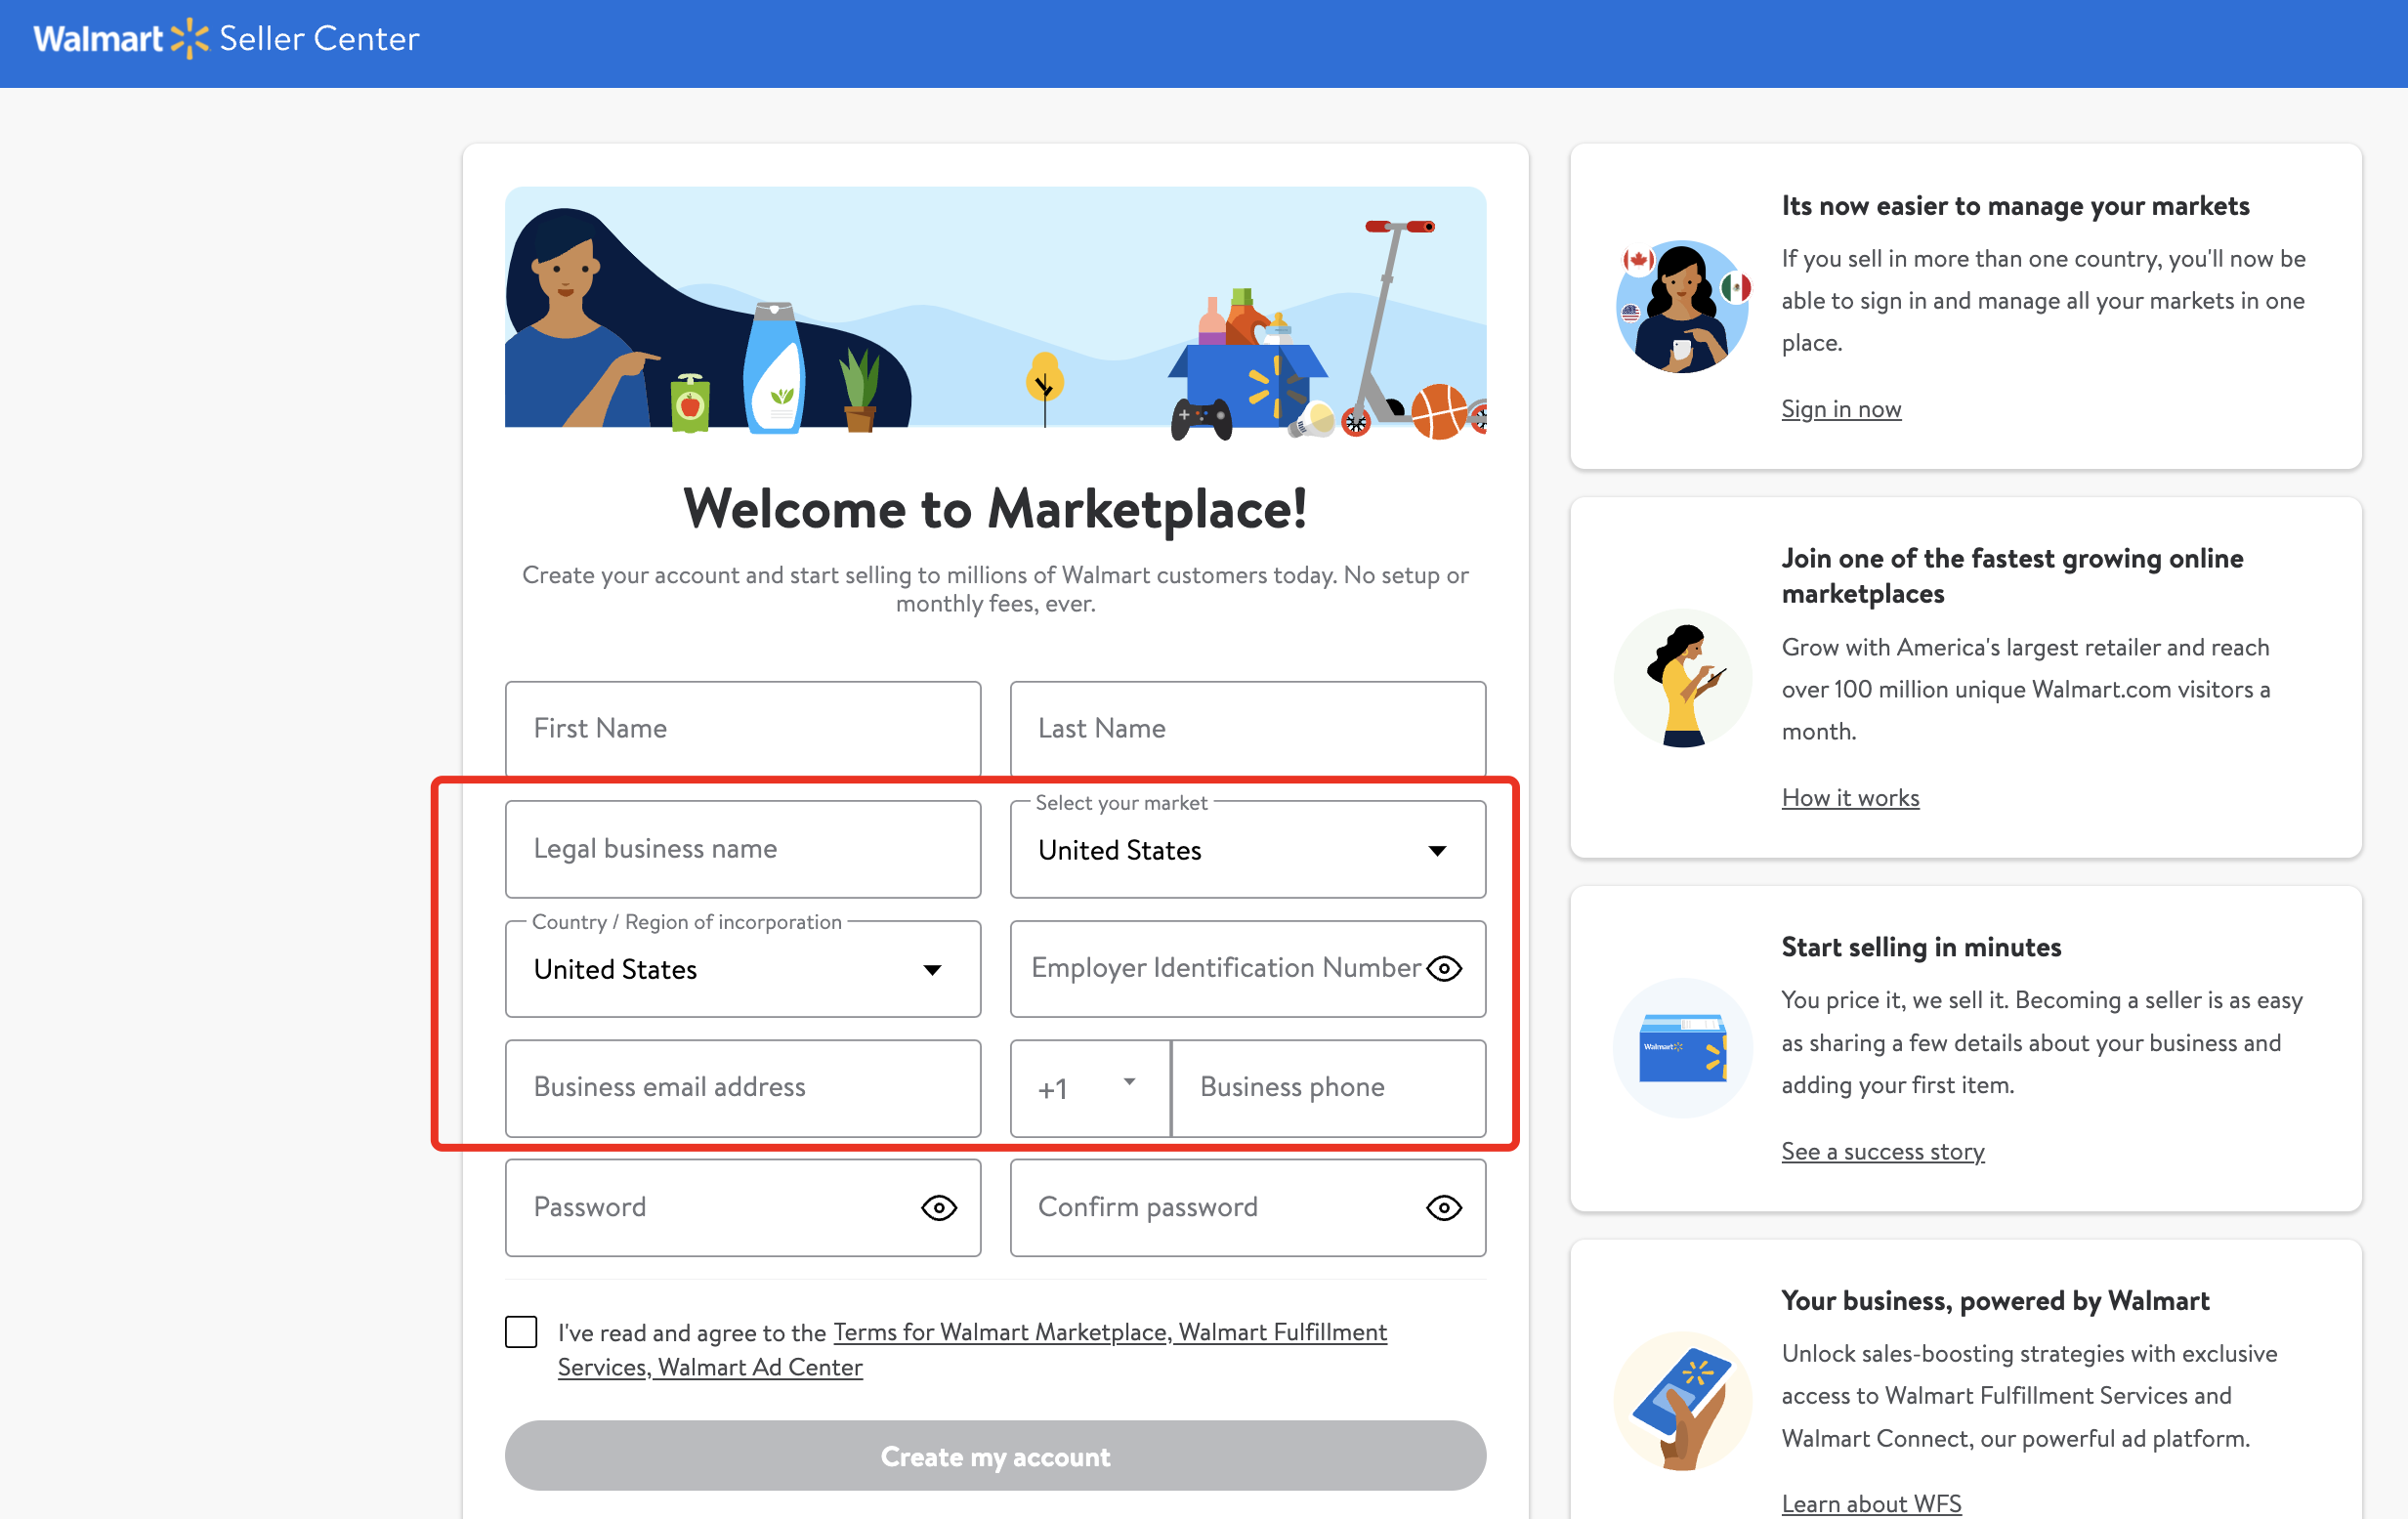This screenshot has height=1519, width=2408.
Task: Click the Sign in now link
Action: click(1841, 409)
